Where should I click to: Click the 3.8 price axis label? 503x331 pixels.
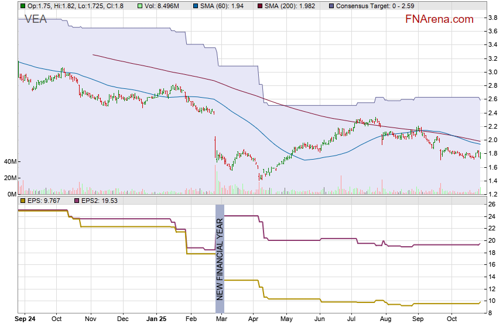(492, 18)
